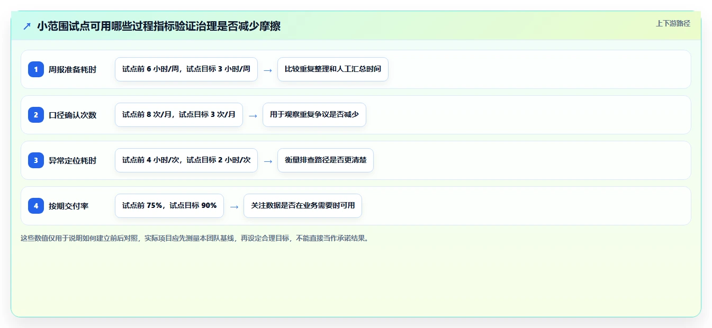
Task: Select the 周报准备耗时 label
Action: tap(73, 69)
